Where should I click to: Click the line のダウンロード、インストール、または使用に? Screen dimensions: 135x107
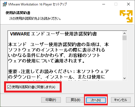[56, 77]
